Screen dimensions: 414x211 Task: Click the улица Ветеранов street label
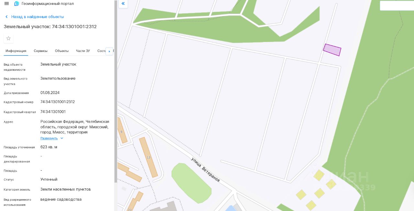[x=205, y=170]
